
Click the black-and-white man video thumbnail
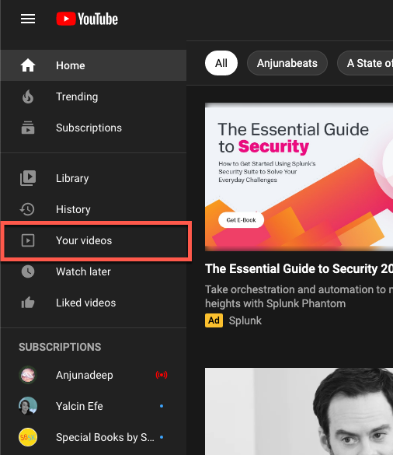(299, 411)
